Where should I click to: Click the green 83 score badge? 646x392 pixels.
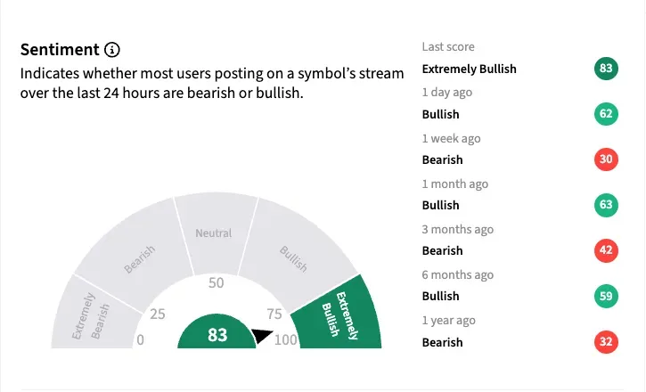click(606, 69)
